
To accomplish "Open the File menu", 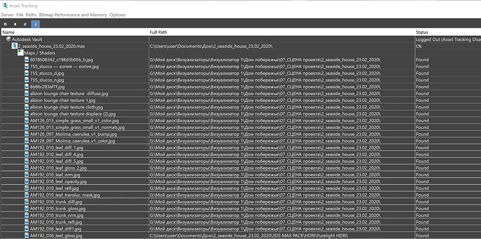I will [20, 15].
